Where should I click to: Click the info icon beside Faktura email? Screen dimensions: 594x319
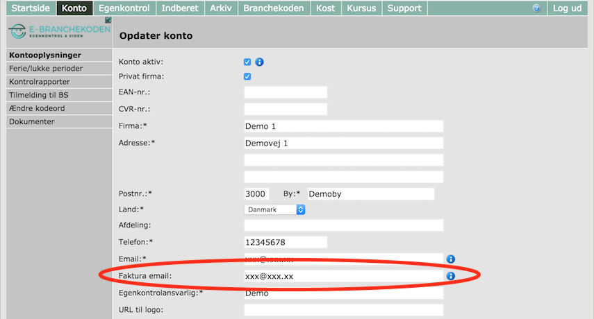point(450,276)
